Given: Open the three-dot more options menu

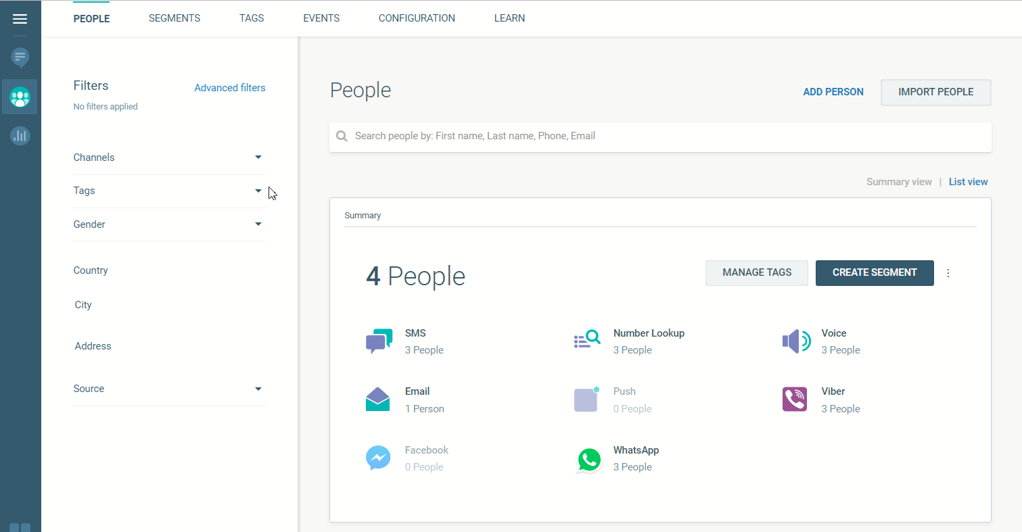Looking at the screenshot, I should pyautogui.click(x=948, y=273).
